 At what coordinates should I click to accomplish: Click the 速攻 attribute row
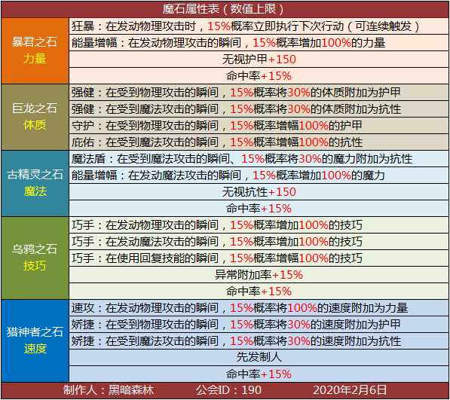tap(259, 308)
